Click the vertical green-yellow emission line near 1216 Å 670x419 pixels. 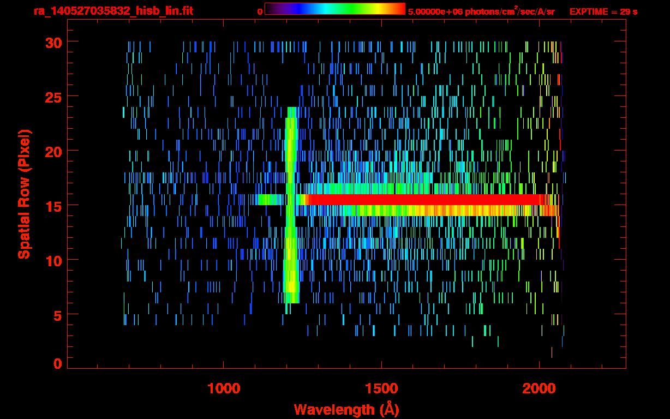tap(292, 205)
